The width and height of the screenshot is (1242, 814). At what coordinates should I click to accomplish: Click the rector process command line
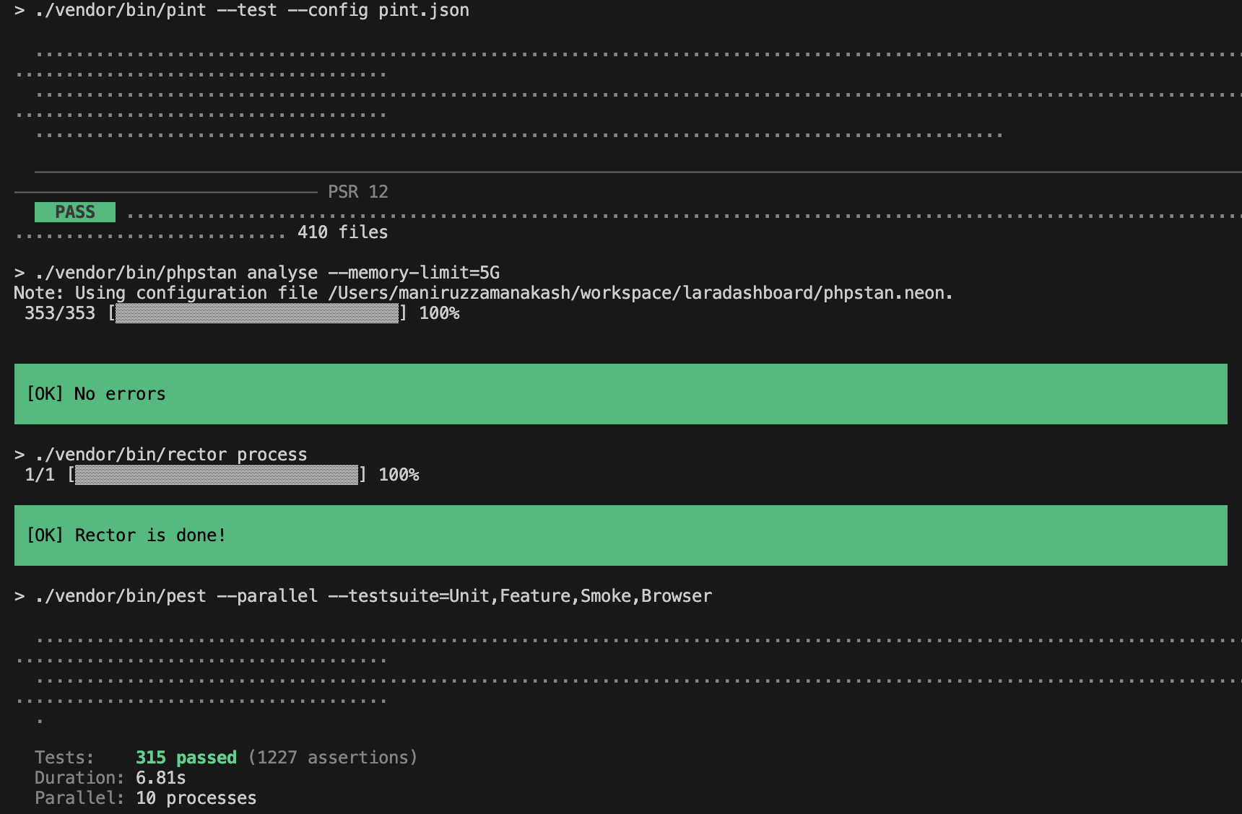coord(160,455)
